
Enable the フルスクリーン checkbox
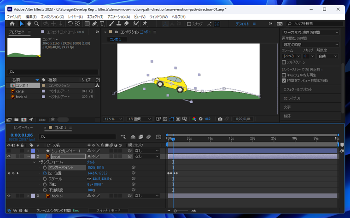pyautogui.click(x=284, y=62)
